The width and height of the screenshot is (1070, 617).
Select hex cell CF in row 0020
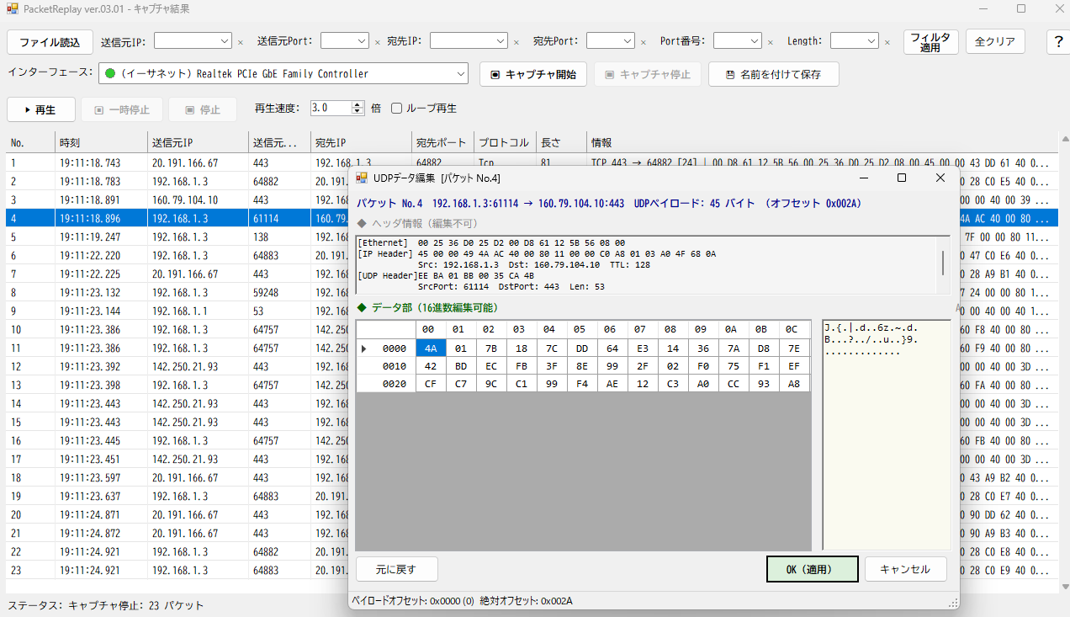[432, 384]
